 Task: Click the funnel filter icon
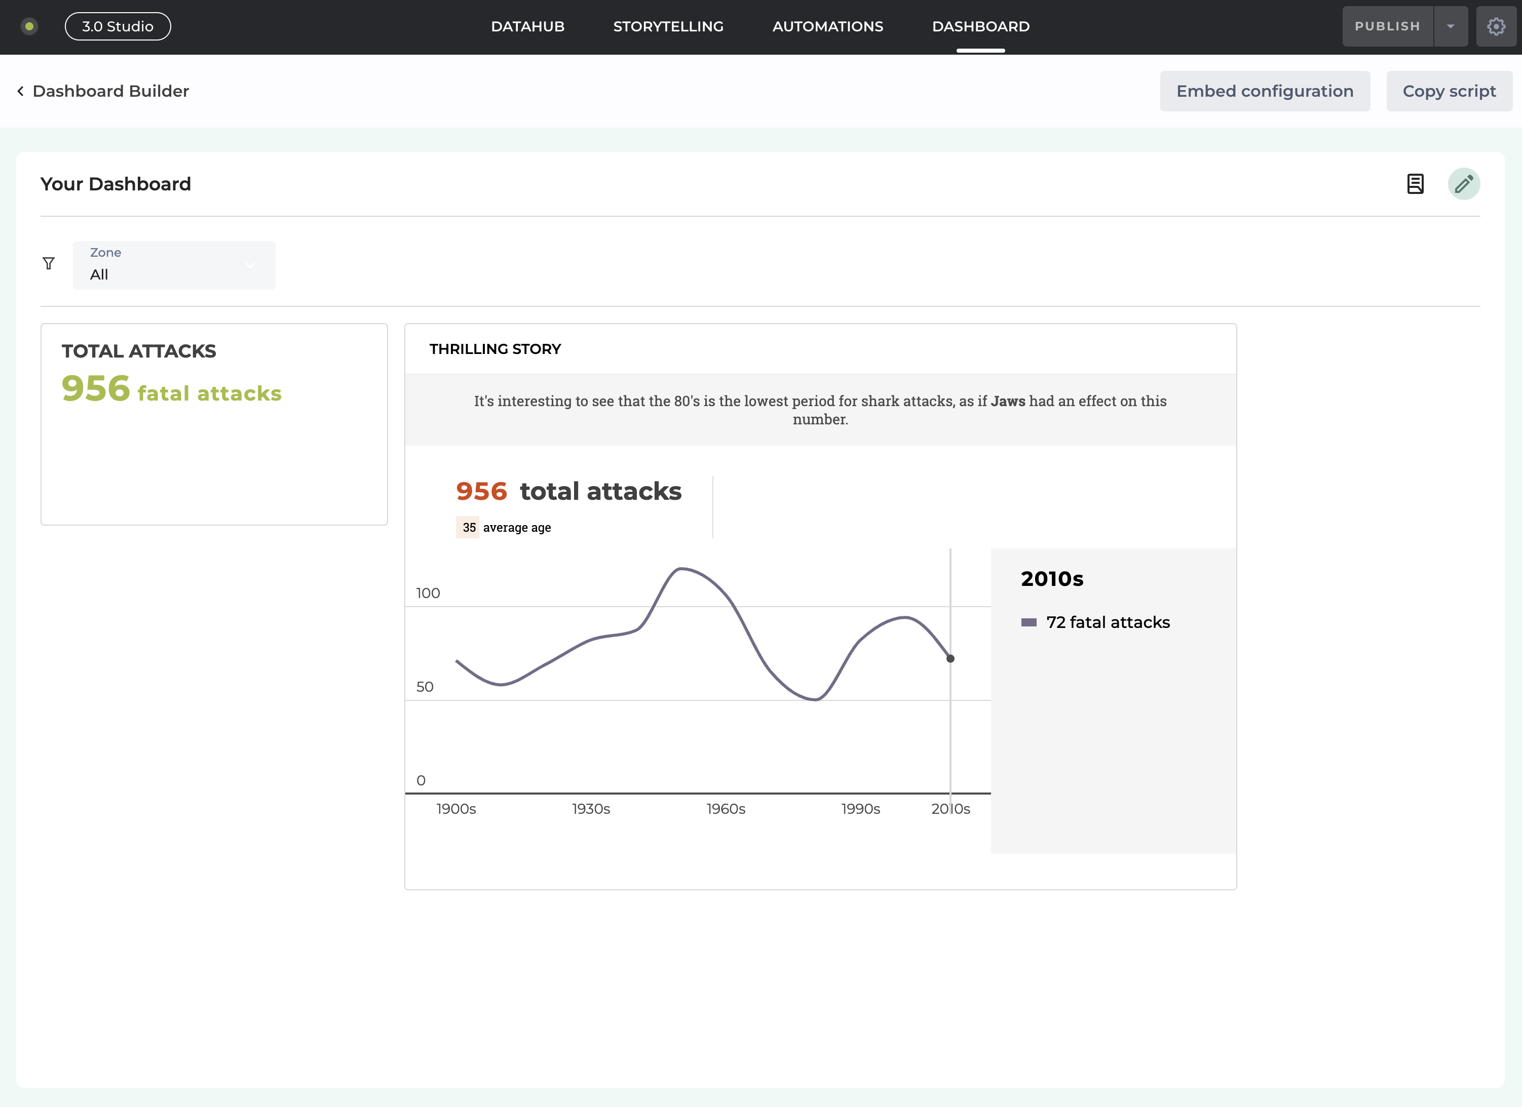(x=48, y=264)
